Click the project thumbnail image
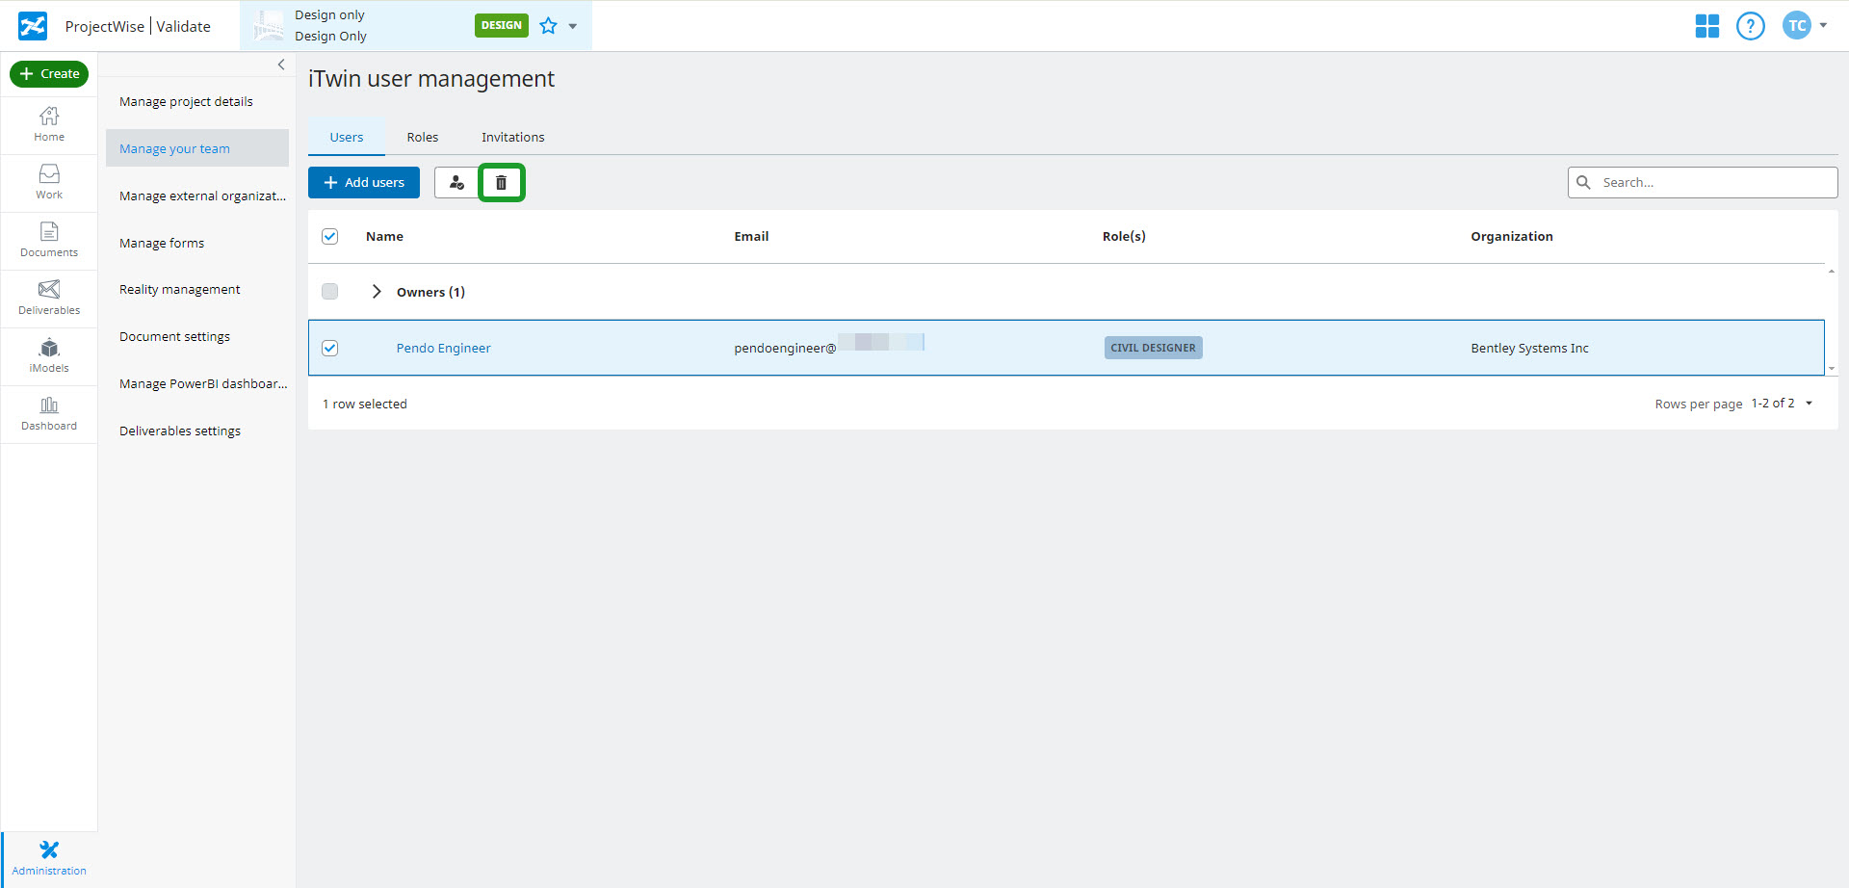This screenshot has height=888, width=1849. click(269, 26)
